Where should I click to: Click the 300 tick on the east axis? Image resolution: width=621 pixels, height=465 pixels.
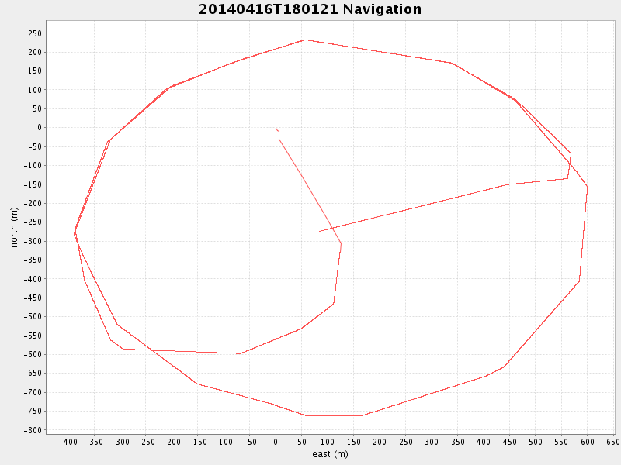[x=432, y=443]
